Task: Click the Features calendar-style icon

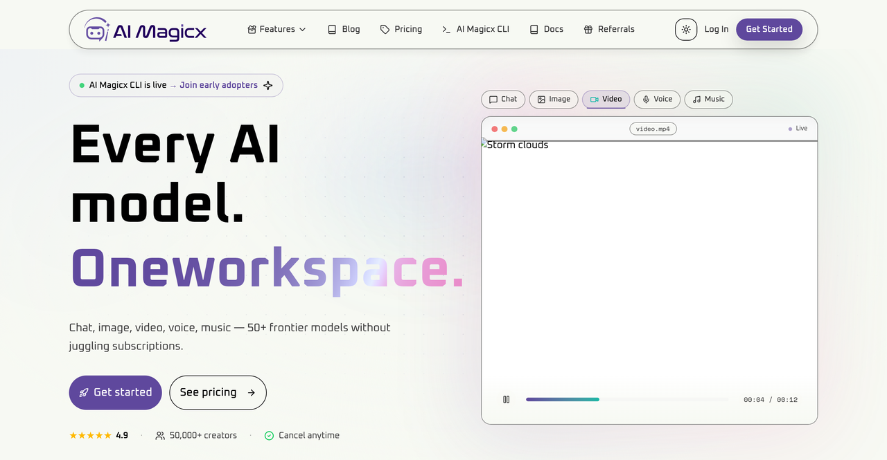Action: pos(252,29)
